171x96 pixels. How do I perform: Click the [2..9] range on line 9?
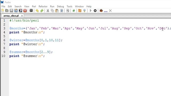coord(45,52)
